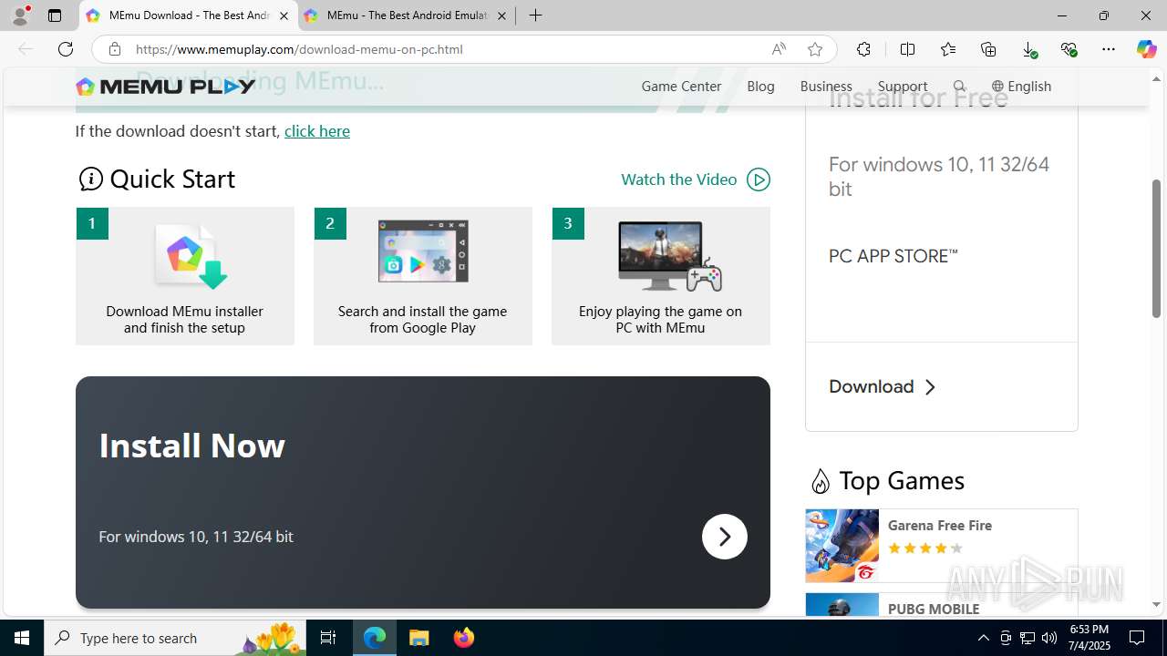The width and height of the screenshot is (1167, 656).
Task: Open Browser essentials icon
Action: coord(1069,49)
